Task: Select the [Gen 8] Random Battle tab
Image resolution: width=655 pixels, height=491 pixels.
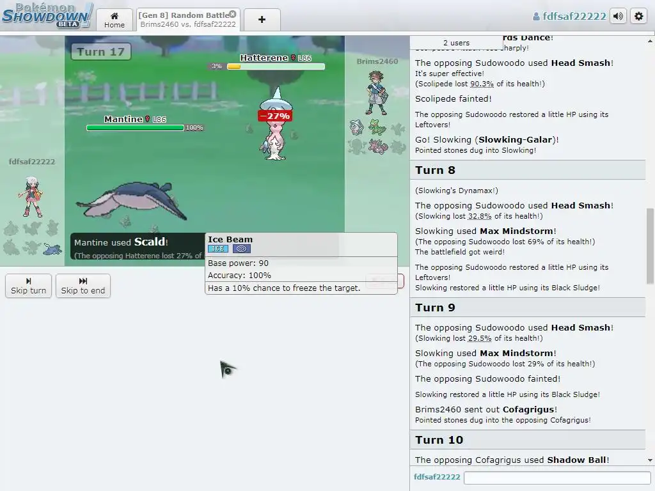Action: pyautogui.click(x=188, y=20)
